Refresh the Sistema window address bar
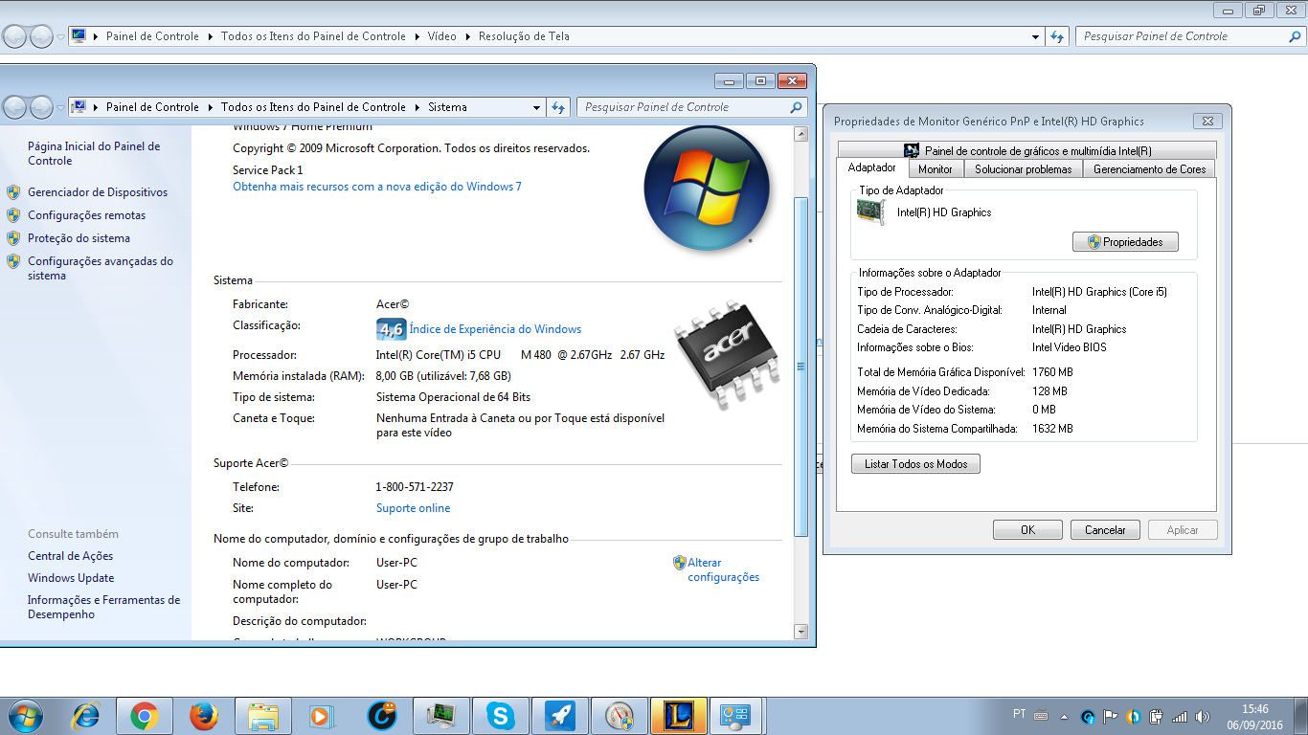The image size is (1308, 735). [558, 107]
